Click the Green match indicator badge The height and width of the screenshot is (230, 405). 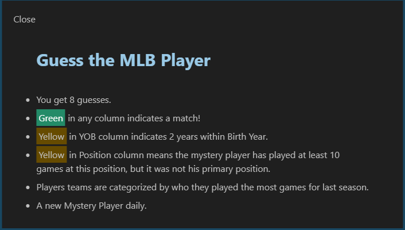pos(51,118)
